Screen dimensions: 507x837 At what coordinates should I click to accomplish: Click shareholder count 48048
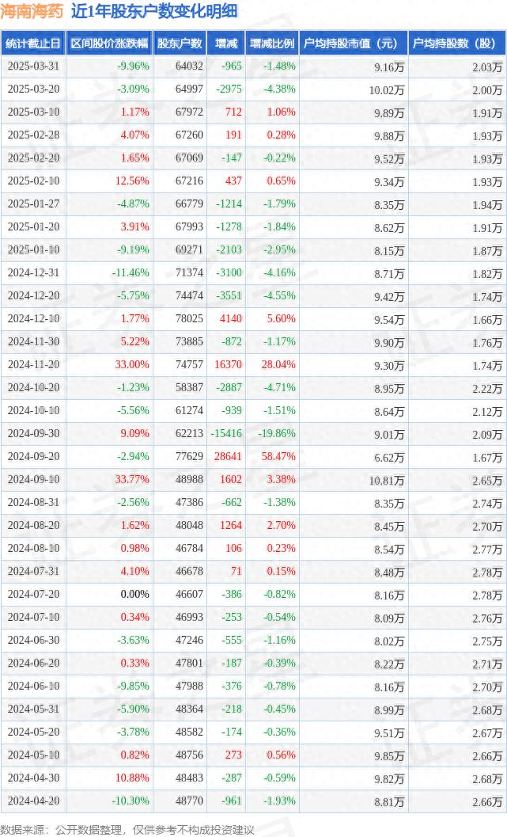tap(189, 525)
